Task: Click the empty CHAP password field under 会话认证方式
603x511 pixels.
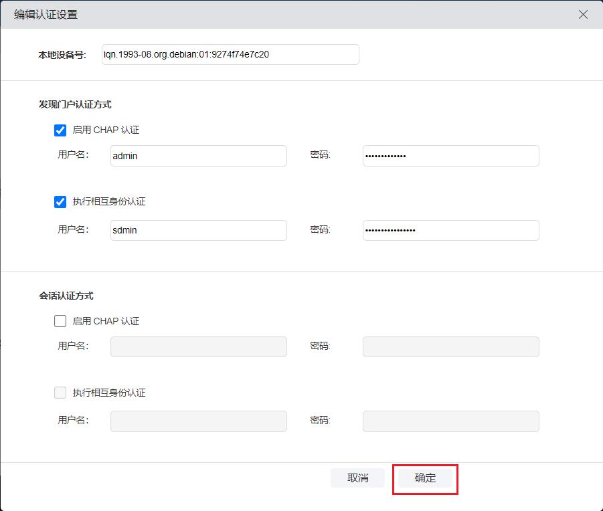Action: coord(450,346)
